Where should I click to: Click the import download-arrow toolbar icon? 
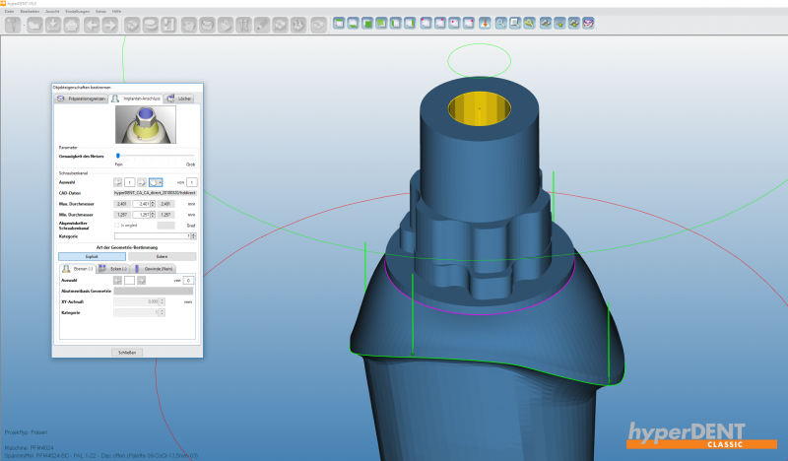tap(53, 24)
